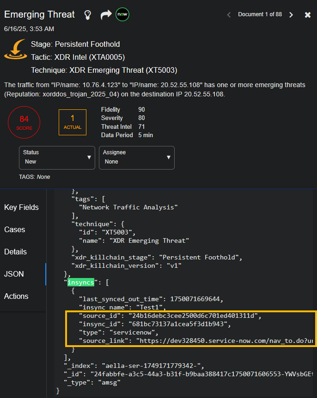Advance to the next document chevron
The image size is (317, 398).
pos(291,15)
